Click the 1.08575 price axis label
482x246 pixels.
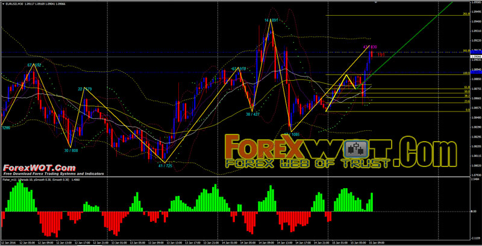tap(476, 108)
